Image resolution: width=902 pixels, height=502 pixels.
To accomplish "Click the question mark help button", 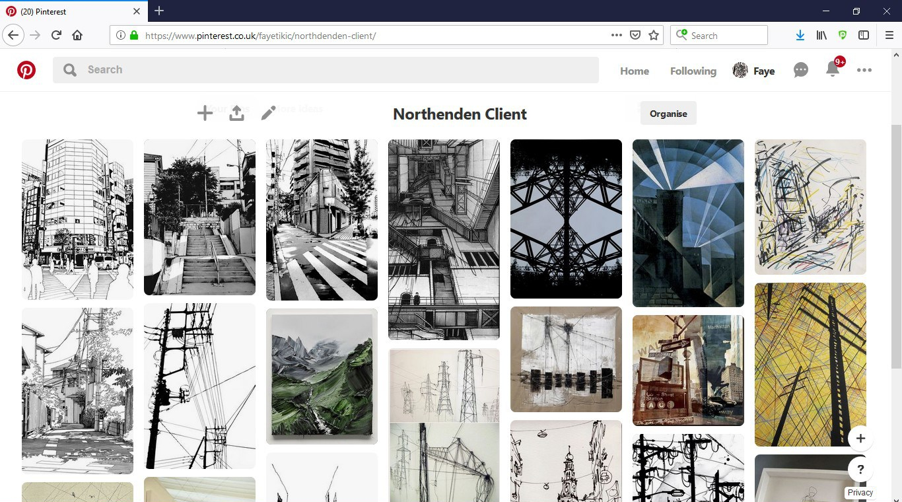I will point(860,470).
